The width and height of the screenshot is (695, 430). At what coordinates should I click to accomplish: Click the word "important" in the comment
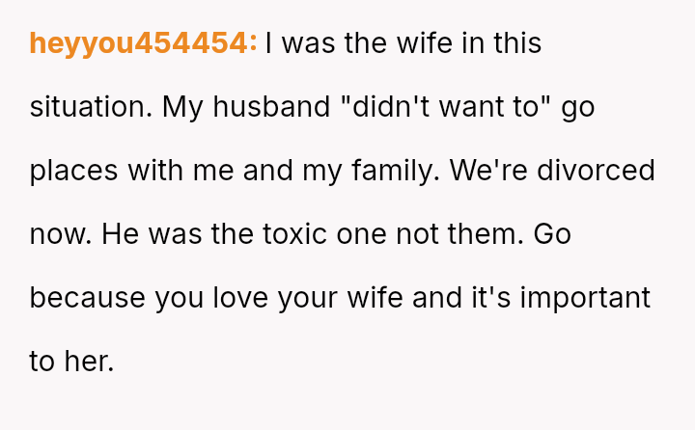pos(585,298)
